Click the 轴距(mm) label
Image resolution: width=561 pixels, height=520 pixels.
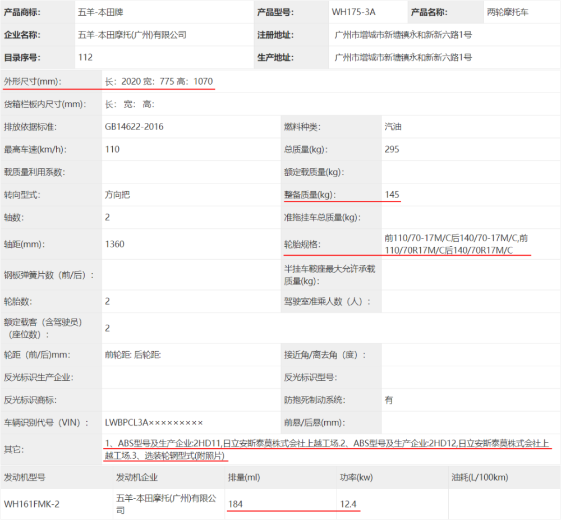click(x=25, y=245)
